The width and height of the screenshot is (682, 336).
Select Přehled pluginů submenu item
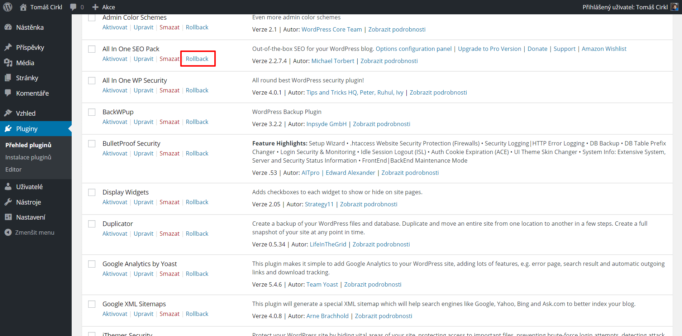click(28, 145)
